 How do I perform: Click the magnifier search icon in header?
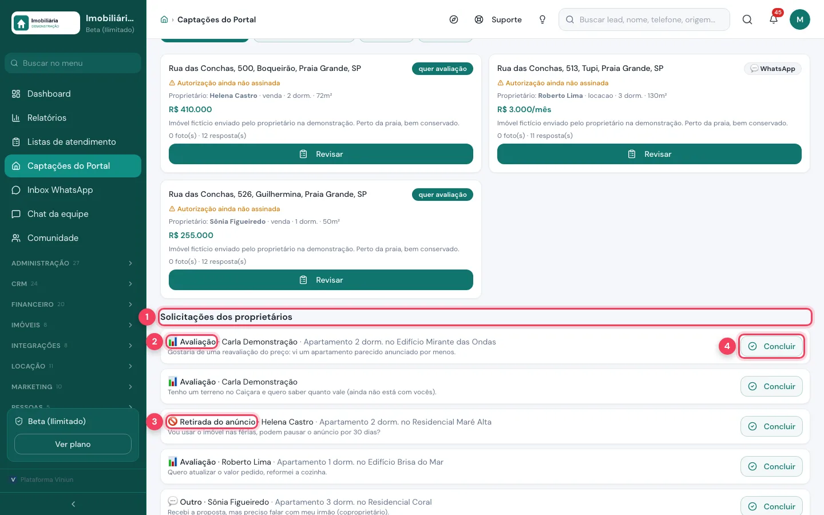point(747,19)
